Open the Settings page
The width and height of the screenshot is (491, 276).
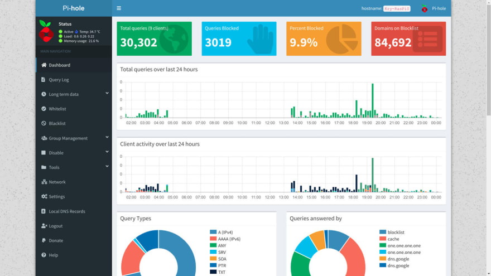74,196
